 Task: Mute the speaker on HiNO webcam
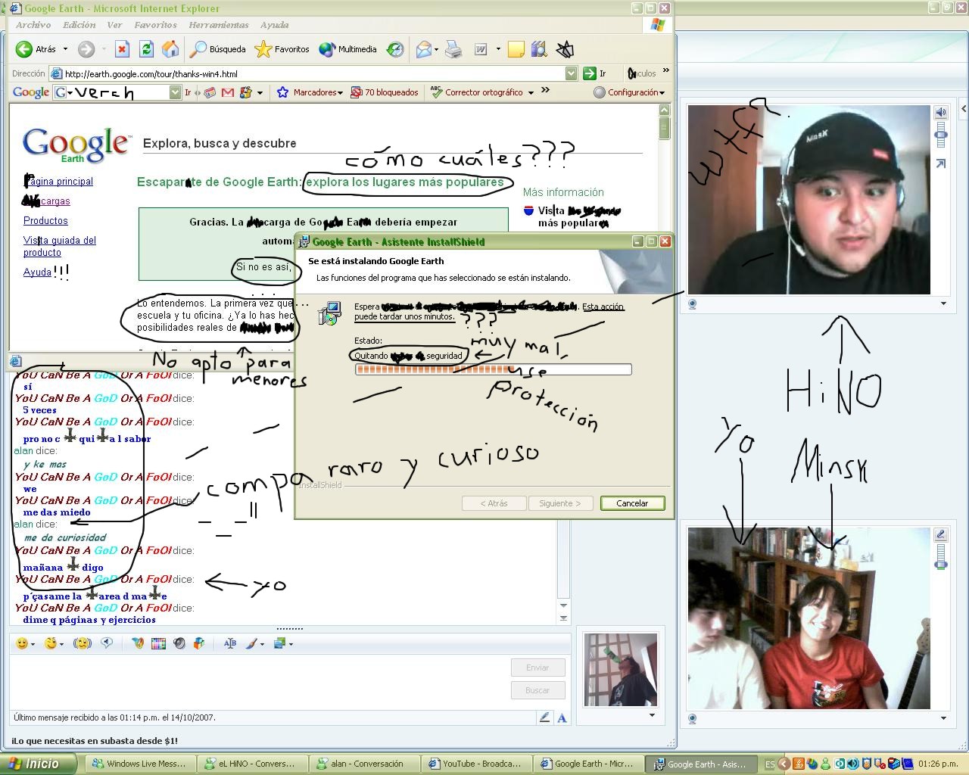[x=941, y=112]
